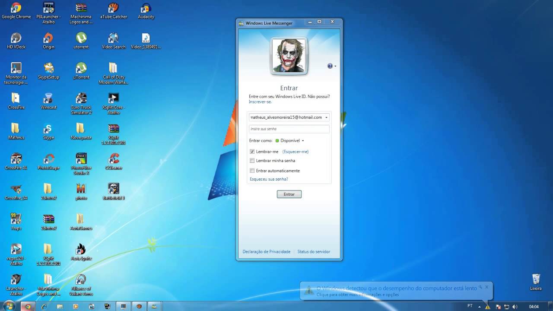Select the Matheus folder icon
Screen dimensions: 553x311
pyautogui.click(x=16, y=132)
